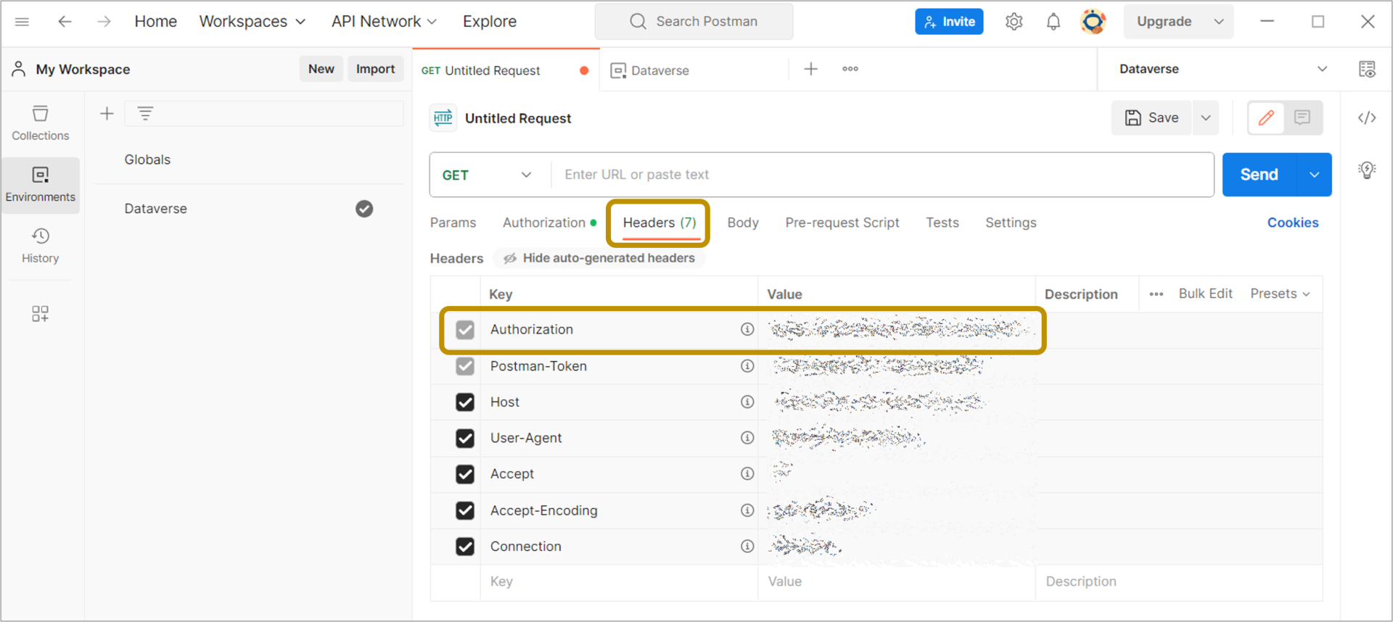Open the lightbulb info panel
The image size is (1393, 622).
tap(1367, 170)
